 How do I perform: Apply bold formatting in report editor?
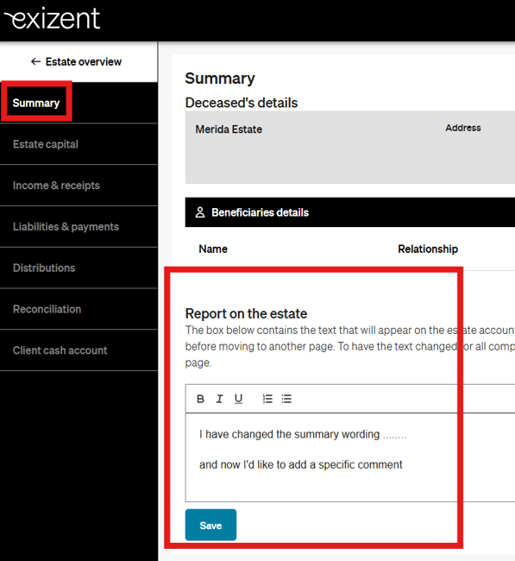[201, 399]
